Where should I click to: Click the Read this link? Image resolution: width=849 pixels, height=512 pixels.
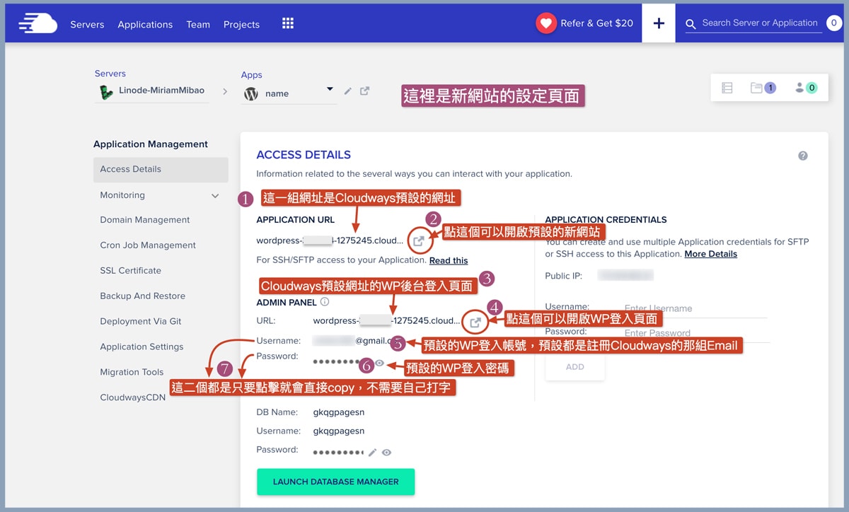click(449, 260)
